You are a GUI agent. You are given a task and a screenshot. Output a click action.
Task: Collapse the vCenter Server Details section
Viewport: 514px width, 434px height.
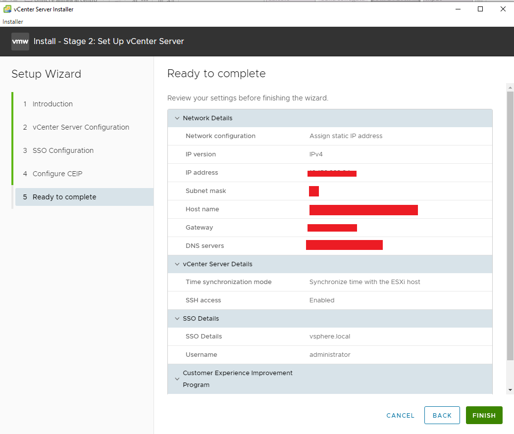(x=177, y=264)
